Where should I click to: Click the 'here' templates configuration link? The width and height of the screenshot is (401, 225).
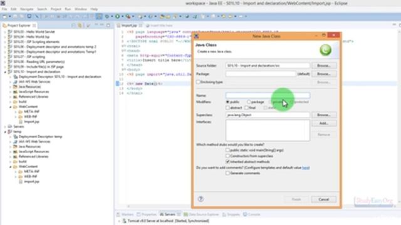(x=306, y=167)
